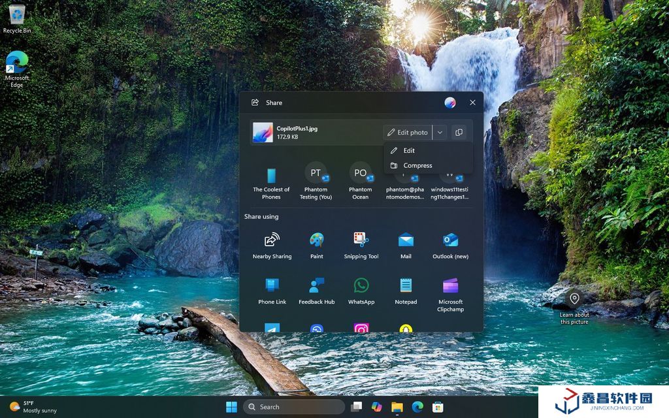
Task: Share with contact Phantom Ocean
Action: (x=360, y=180)
